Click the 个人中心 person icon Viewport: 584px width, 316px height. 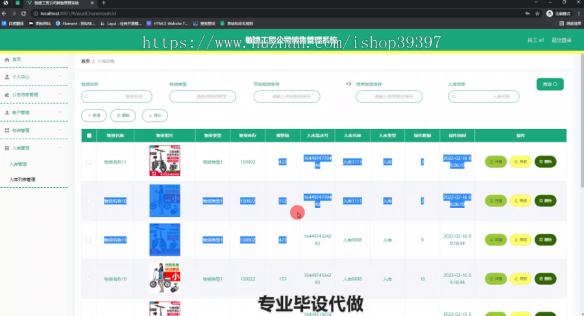coord(6,77)
